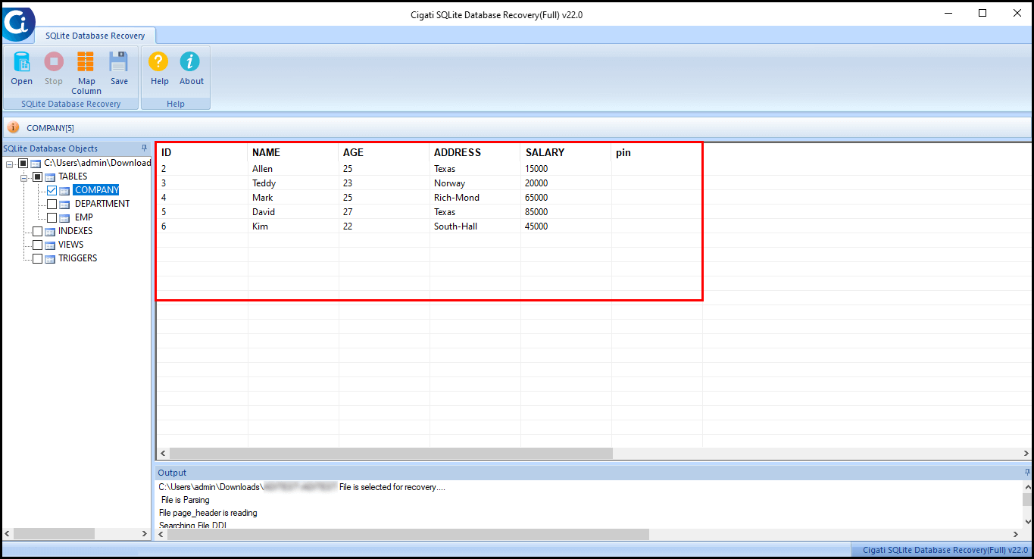Click the NAME column header

[293, 152]
